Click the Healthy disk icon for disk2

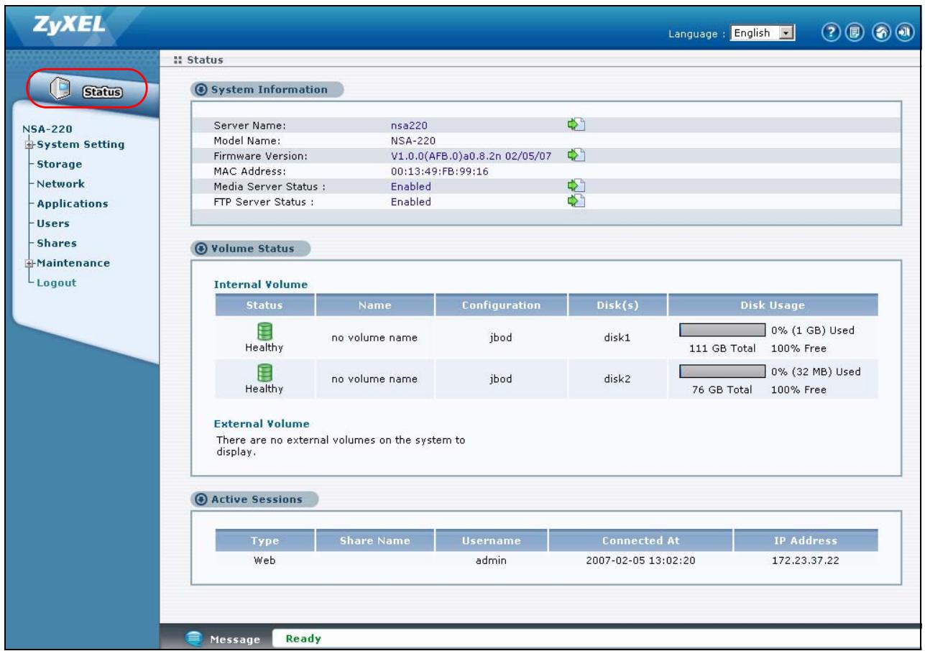tap(264, 372)
